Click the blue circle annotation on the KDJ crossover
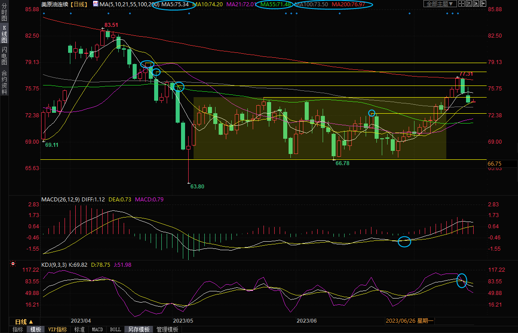 pos(462,281)
